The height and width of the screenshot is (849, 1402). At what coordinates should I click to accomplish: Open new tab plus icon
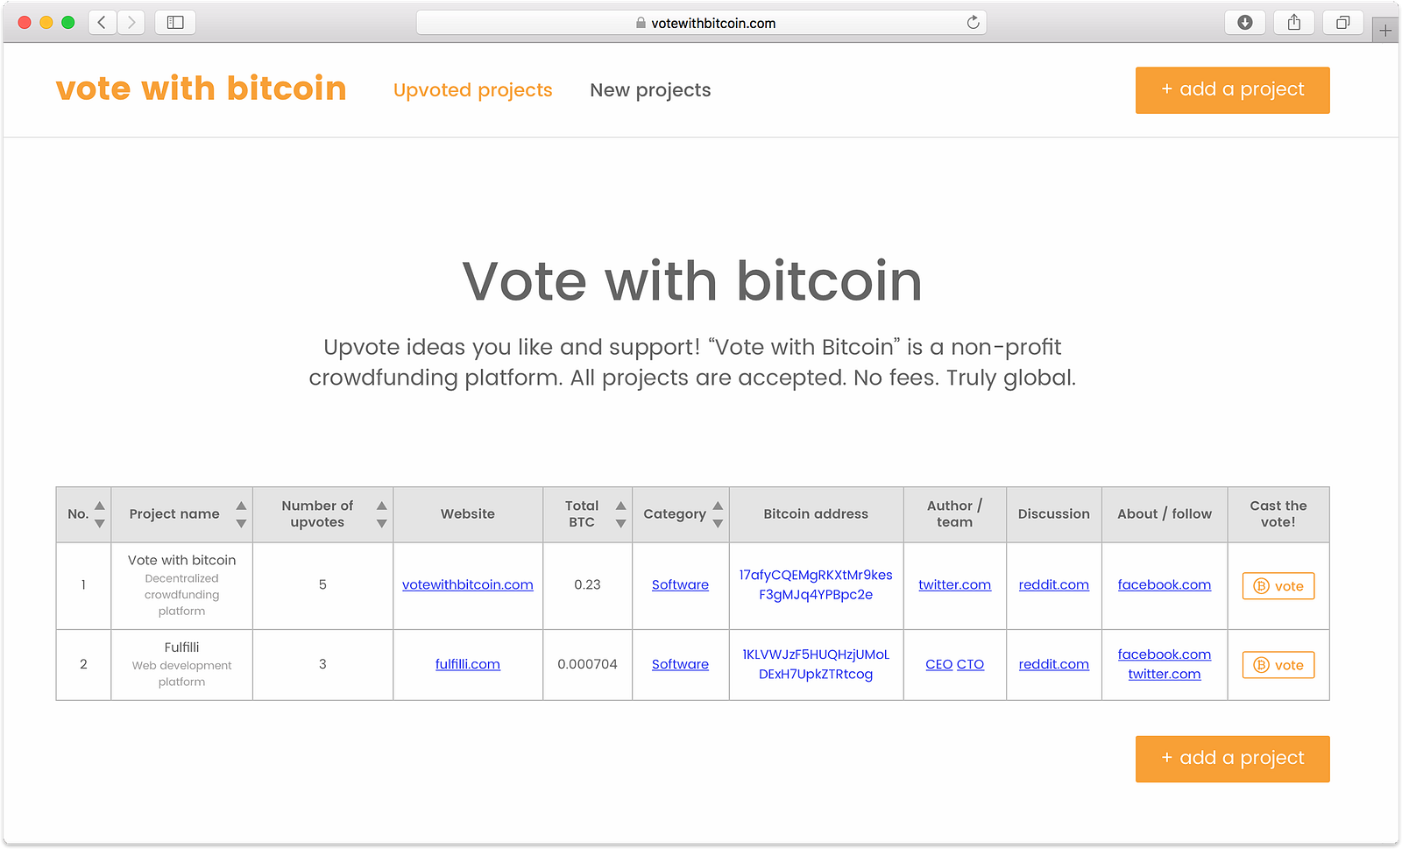tap(1385, 31)
